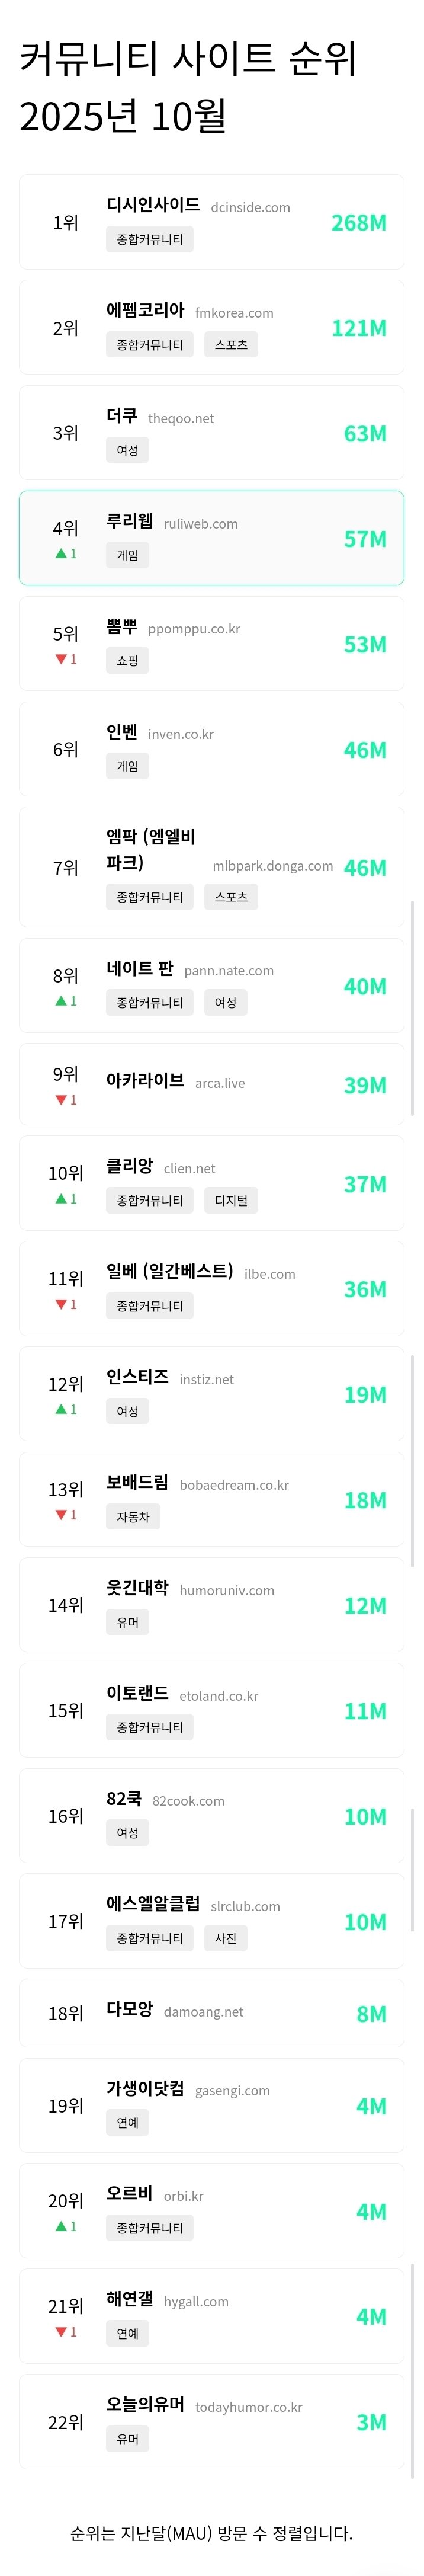
Task: Open the theqoo.net domain link
Action: click(x=181, y=419)
